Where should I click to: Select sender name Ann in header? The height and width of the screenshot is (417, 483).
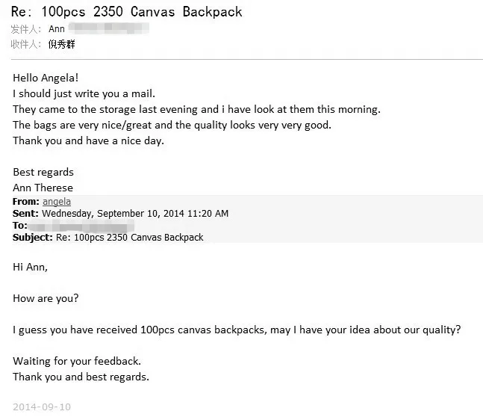tap(57, 29)
